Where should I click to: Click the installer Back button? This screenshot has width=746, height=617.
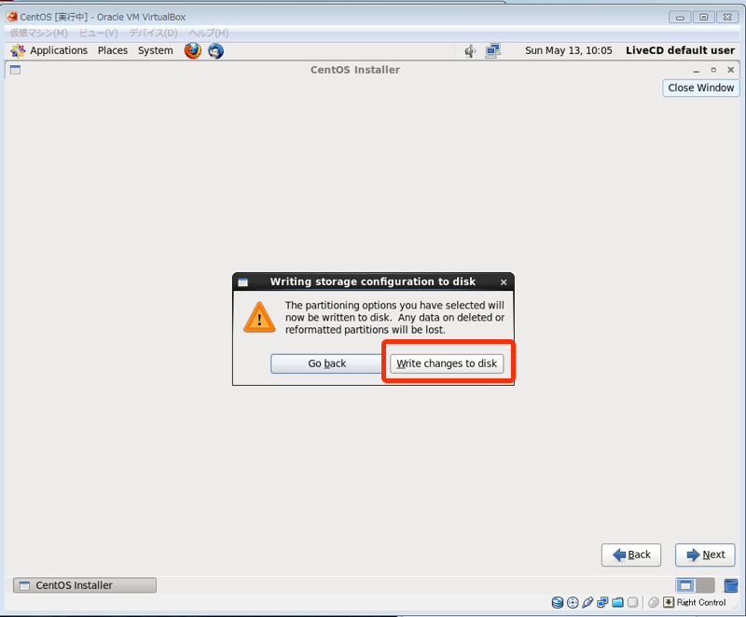click(x=631, y=555)
